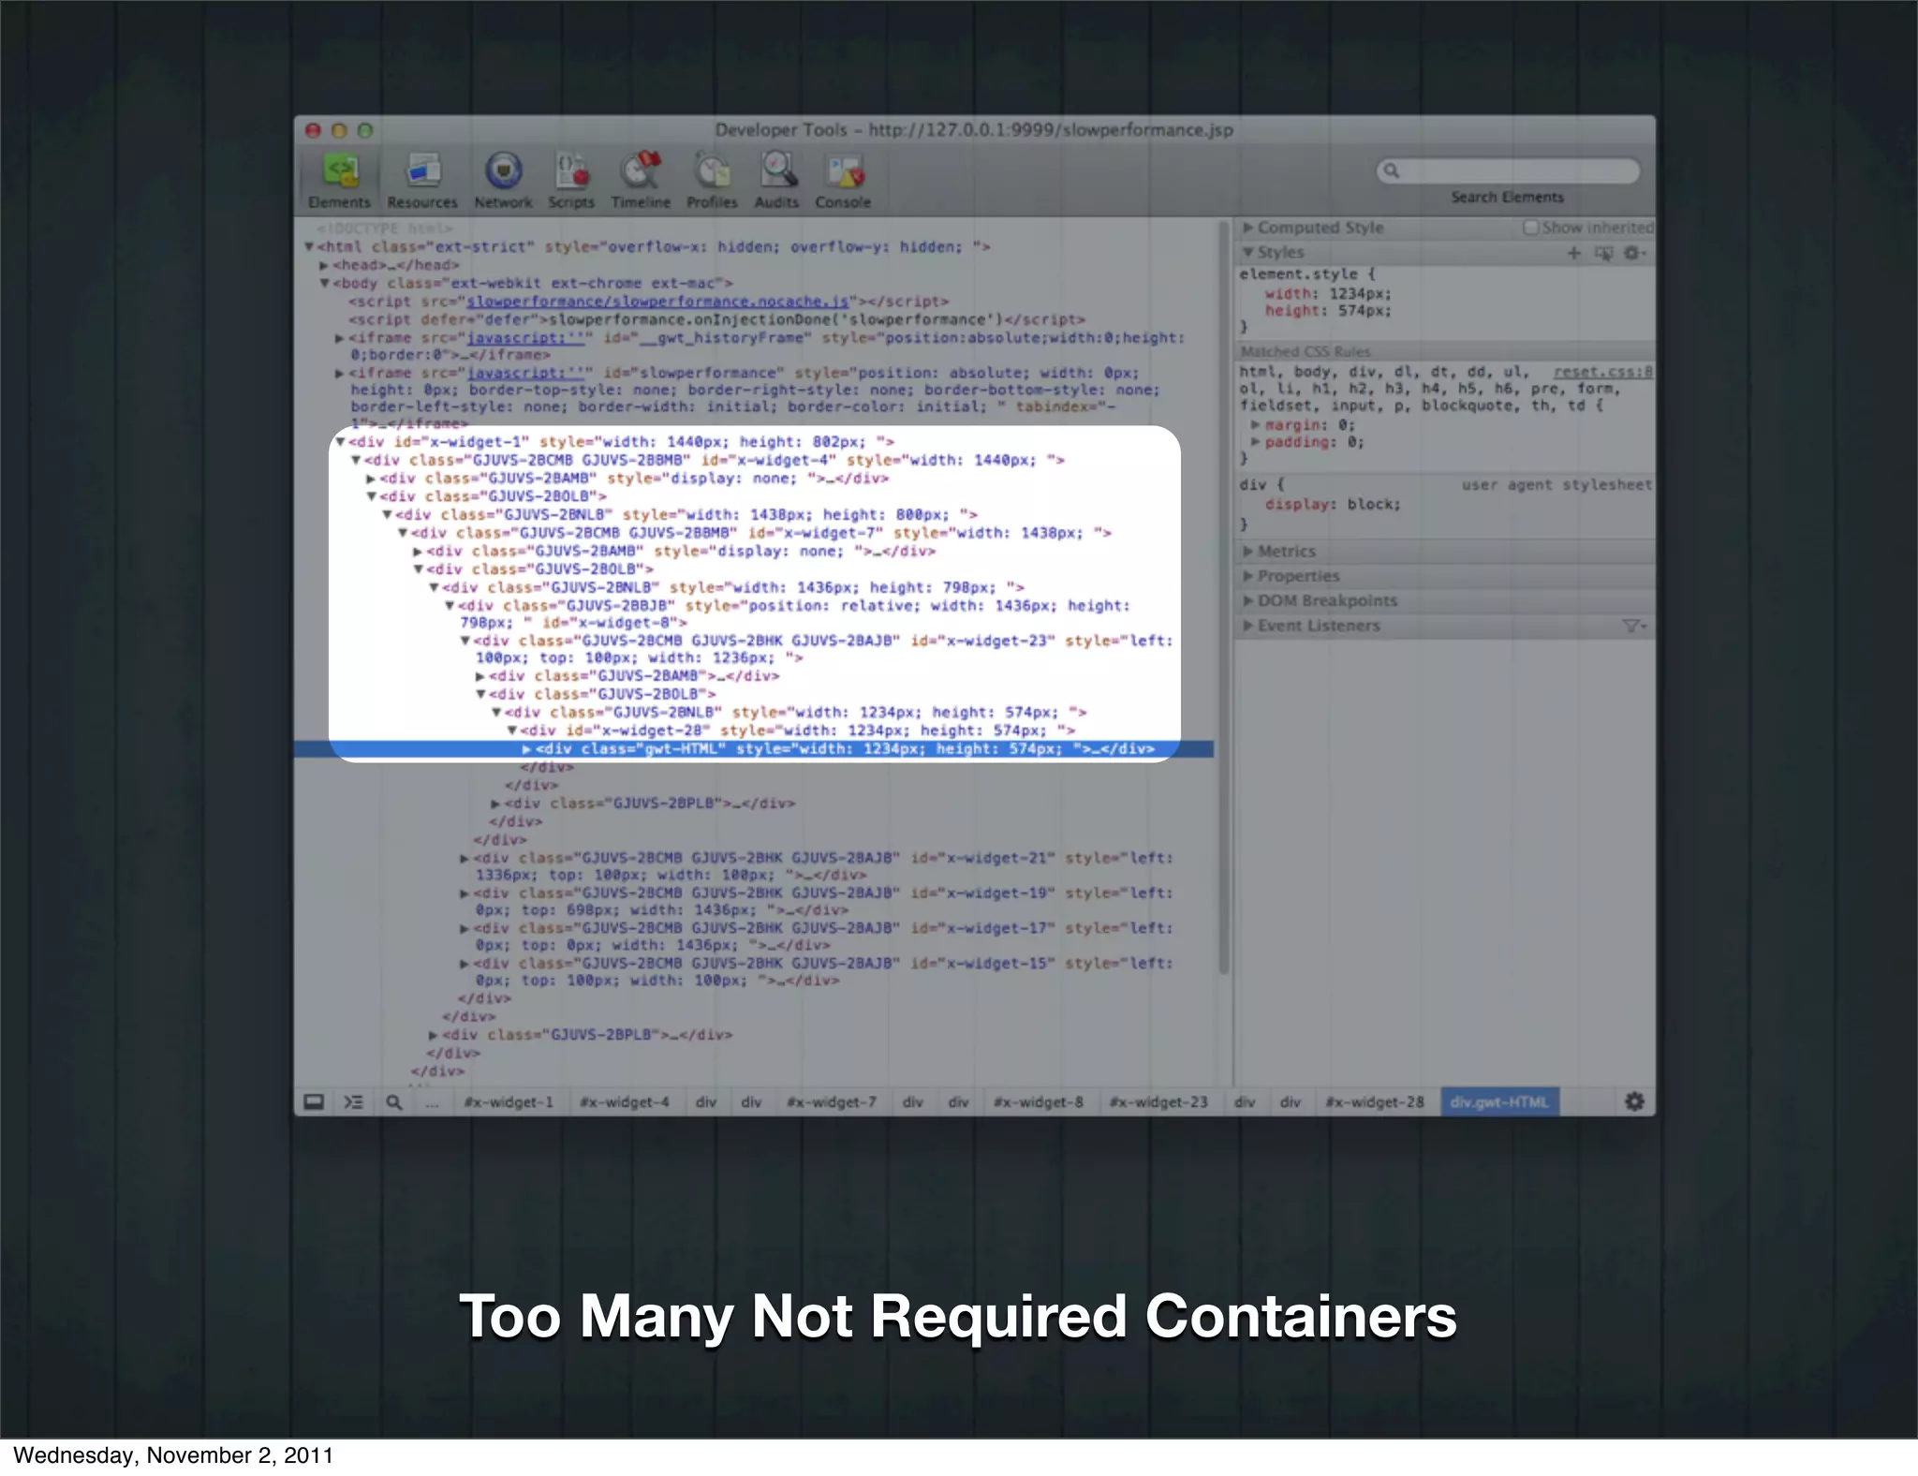Click the yellow minimize window button

pyautogui.click(x=339, y=131)
